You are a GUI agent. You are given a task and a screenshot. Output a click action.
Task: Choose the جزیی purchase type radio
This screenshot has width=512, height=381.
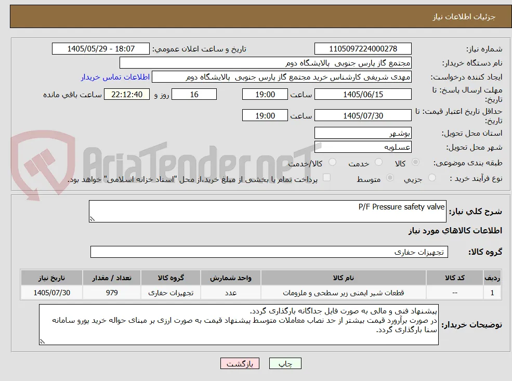[431, 178]
